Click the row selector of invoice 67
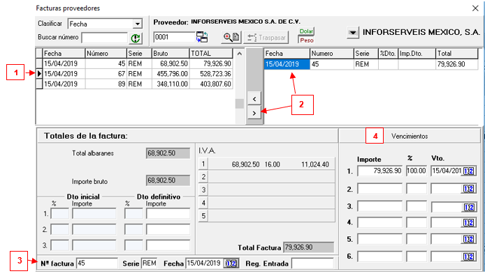Image resolution: width=485 pixels, height=276 pixels. pos(39,74)
